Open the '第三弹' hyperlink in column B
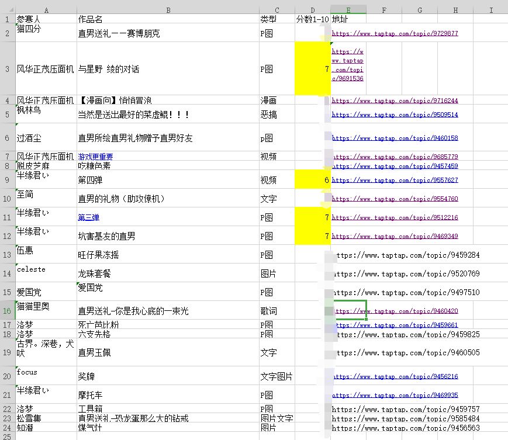 (x=88, y=217)
